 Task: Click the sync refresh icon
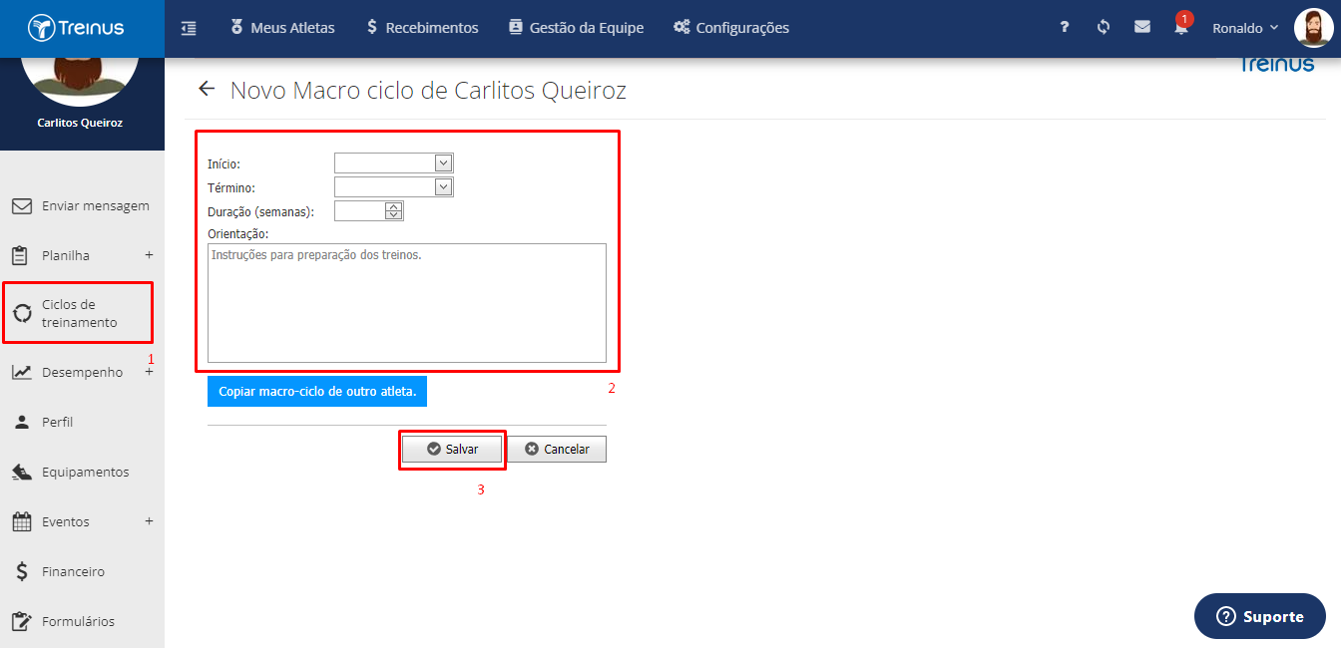tap(1104, 28)
